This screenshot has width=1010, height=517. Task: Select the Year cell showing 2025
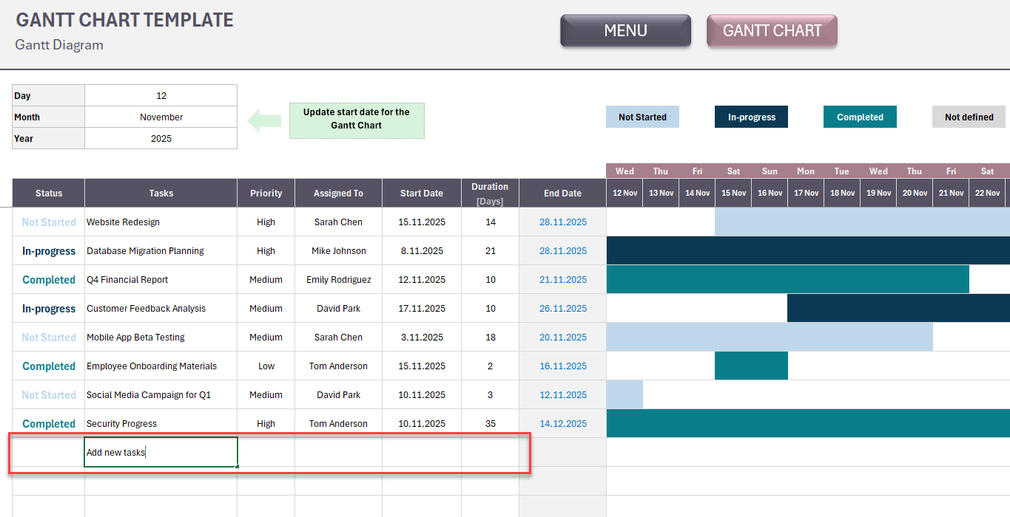coord(161,139)
